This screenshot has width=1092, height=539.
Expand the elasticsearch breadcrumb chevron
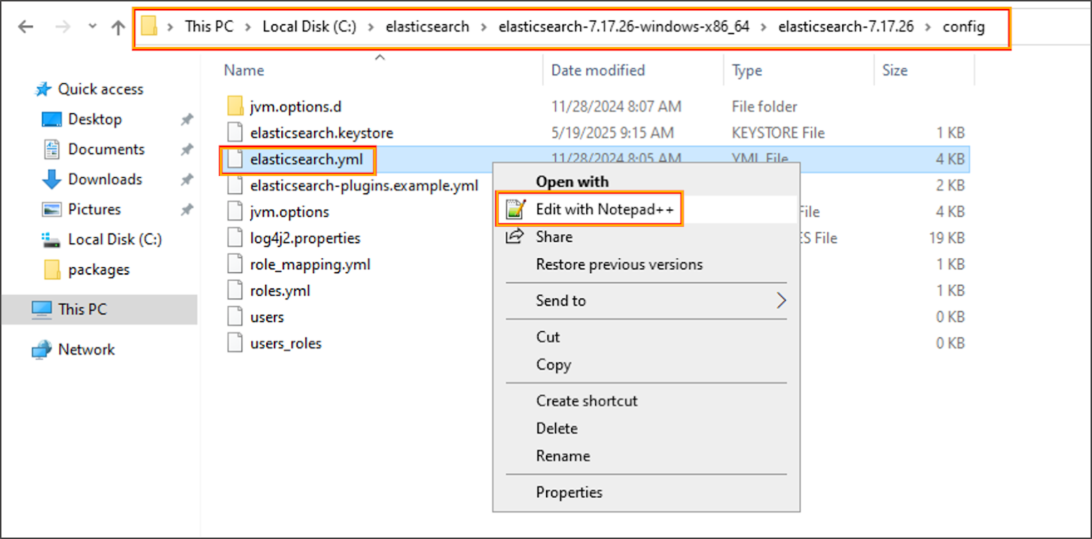click(484, 27)
